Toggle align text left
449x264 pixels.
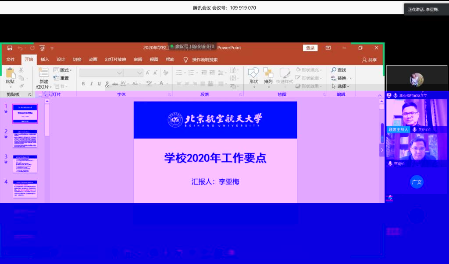179,83
